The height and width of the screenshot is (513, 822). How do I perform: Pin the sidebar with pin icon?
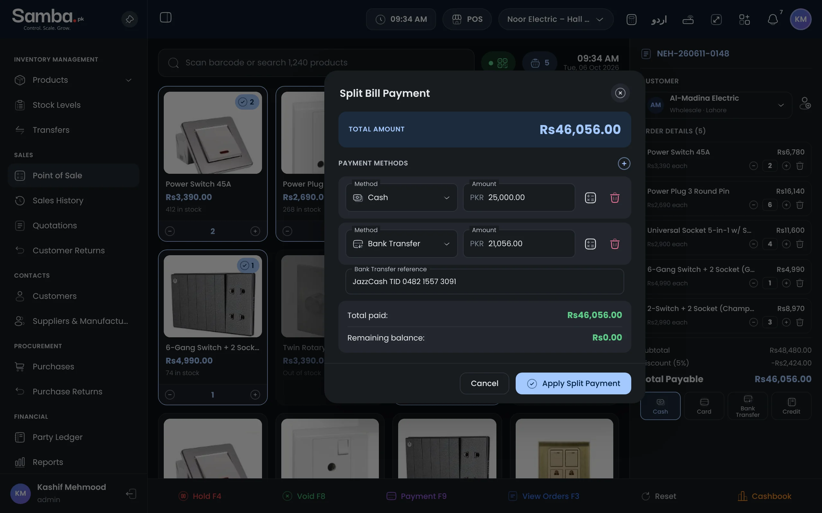(x=129, y=19)
